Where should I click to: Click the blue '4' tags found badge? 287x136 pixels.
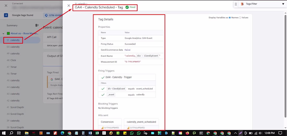click(6, 15)
